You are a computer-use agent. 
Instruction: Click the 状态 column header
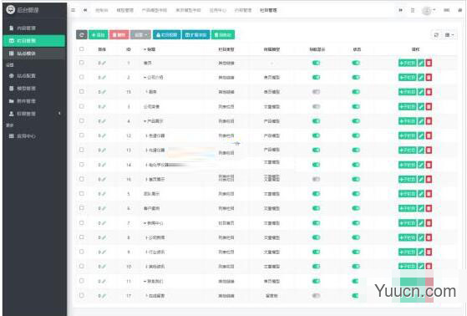click(x=357, y=49)
